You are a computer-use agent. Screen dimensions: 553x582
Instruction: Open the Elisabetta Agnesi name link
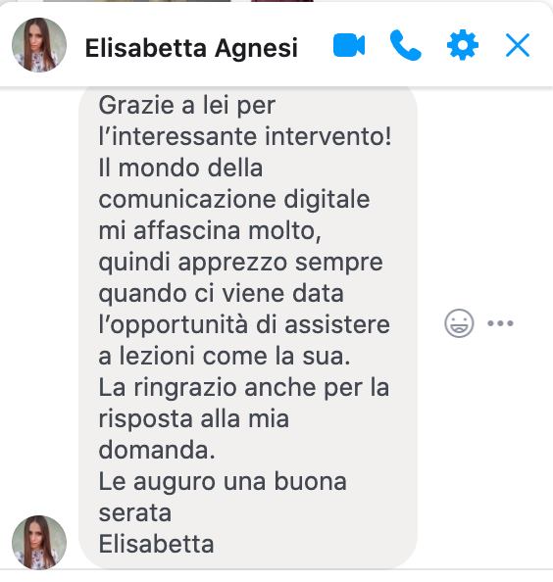click(x=191, y=48)
